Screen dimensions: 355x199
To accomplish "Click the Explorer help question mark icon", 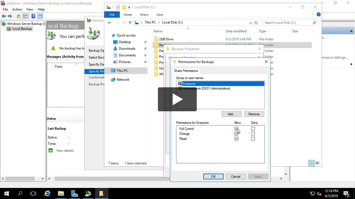I will [318, 15].
